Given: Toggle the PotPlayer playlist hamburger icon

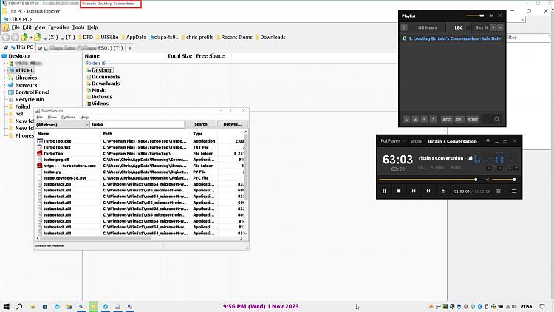Looking at the screenshot, I should pyautogui.click(x=514, y=191).
